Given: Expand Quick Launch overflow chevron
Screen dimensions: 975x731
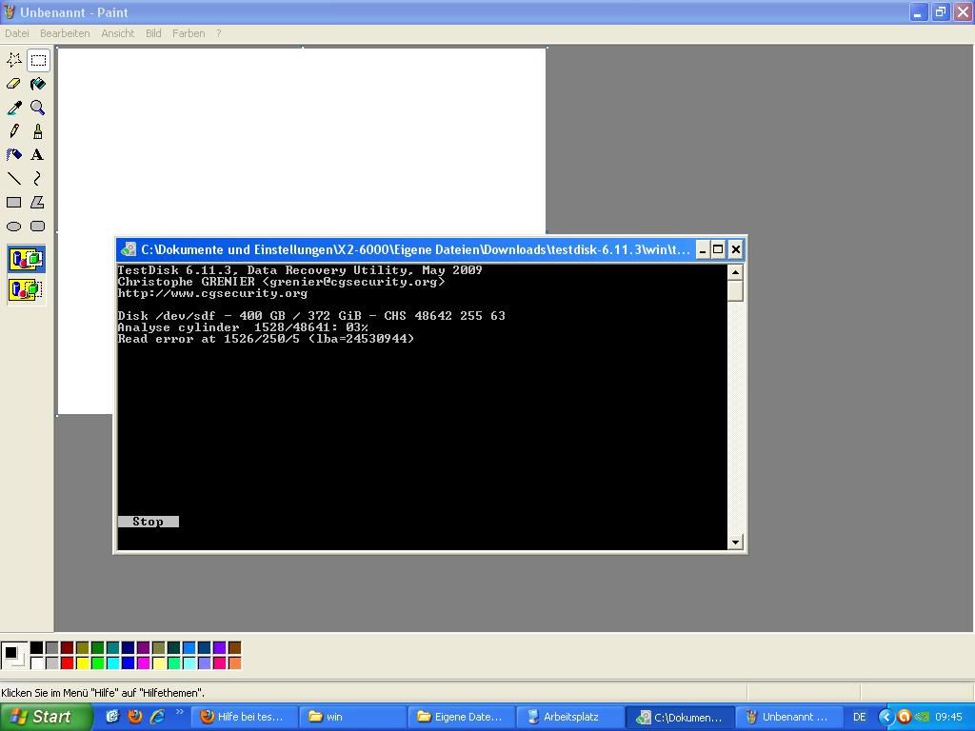Looking at the screenshot, I should click(x=180, y=712).
